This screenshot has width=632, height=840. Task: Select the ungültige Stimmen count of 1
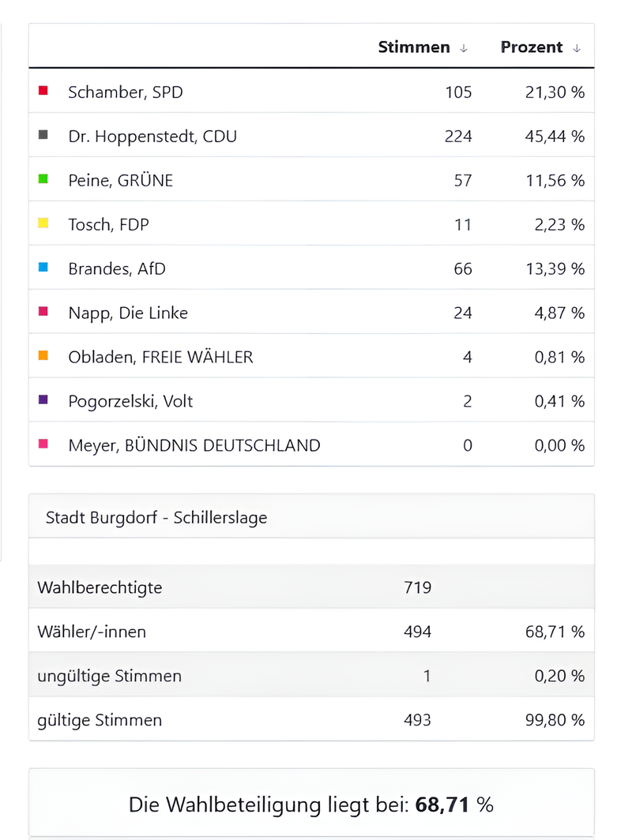point(427,676)
